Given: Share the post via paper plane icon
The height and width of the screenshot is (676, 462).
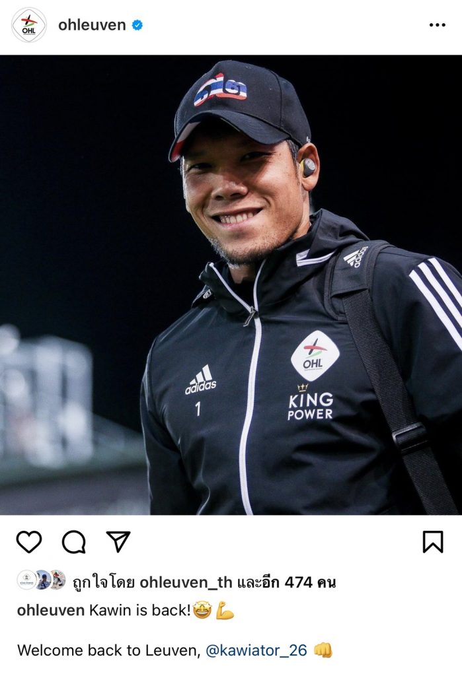Looking at the screenshot, I should [x=118, y=541].
